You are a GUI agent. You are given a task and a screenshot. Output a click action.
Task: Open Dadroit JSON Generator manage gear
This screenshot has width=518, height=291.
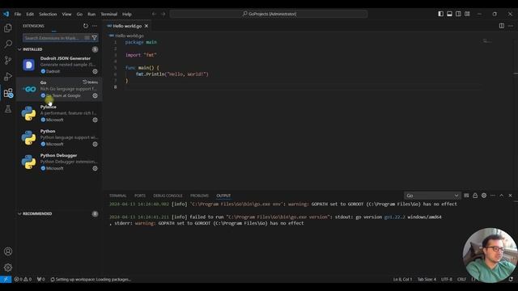pos(96,71)
